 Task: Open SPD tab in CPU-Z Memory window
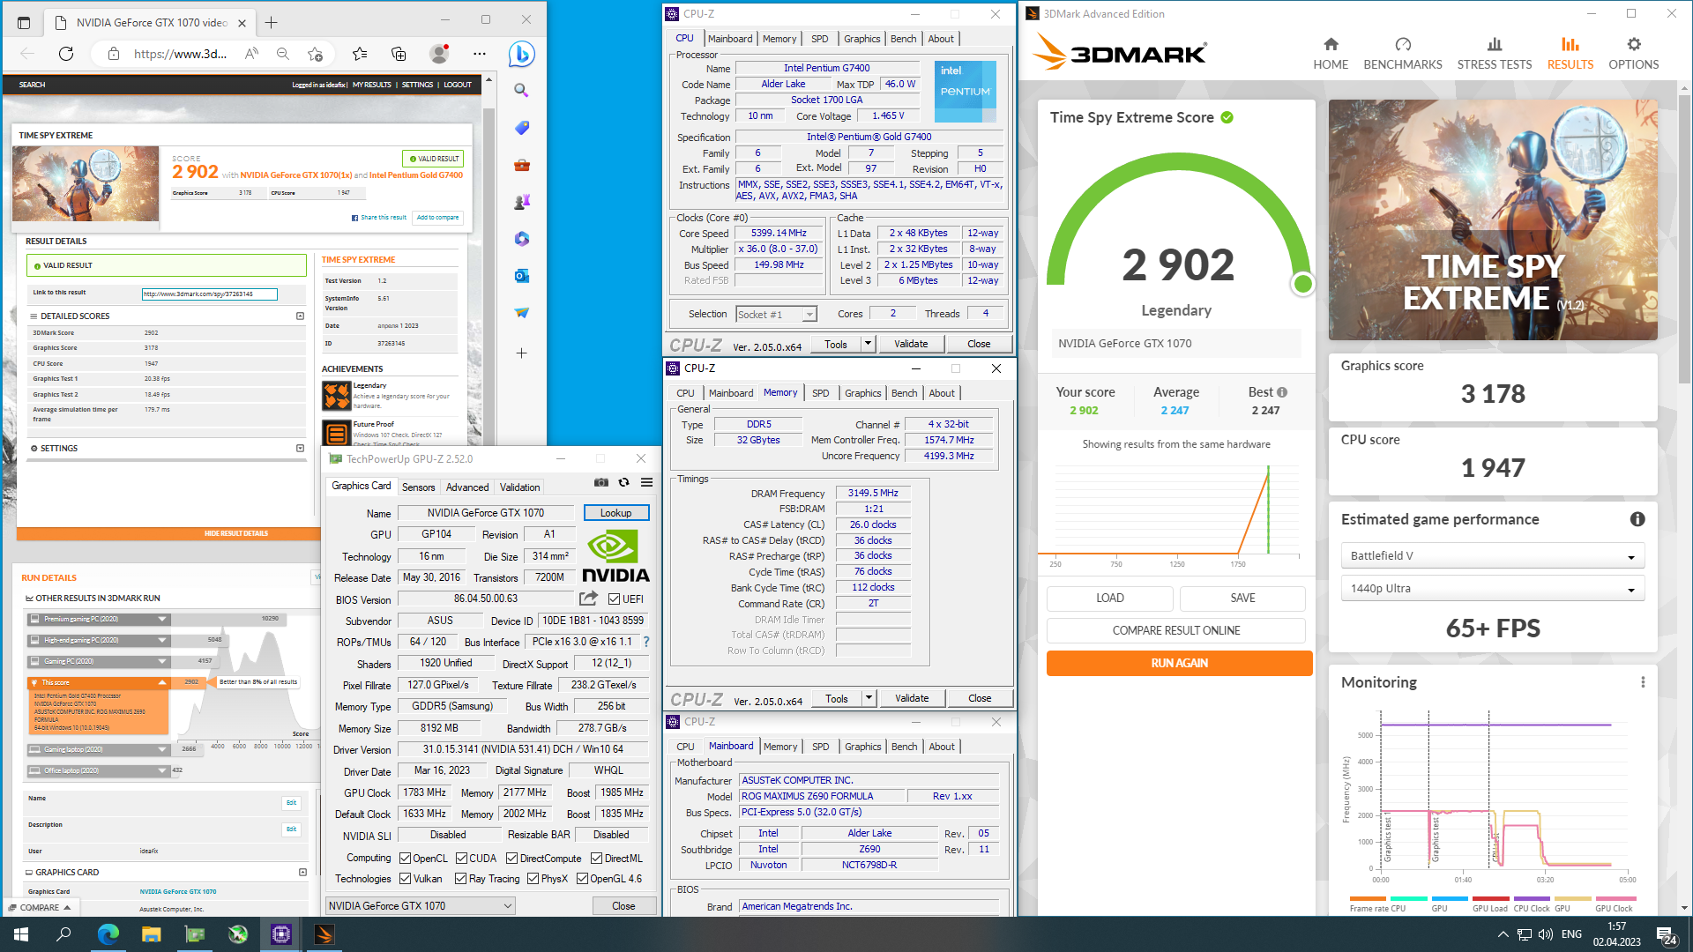820,393
